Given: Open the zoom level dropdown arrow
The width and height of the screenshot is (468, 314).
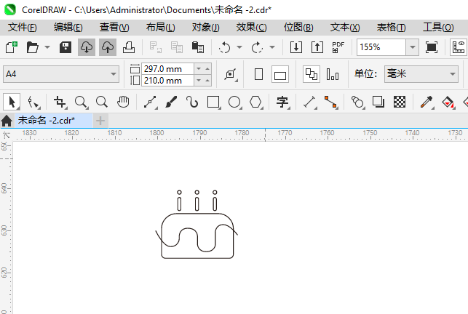Looking at the screenshot, I should [413, 47].
